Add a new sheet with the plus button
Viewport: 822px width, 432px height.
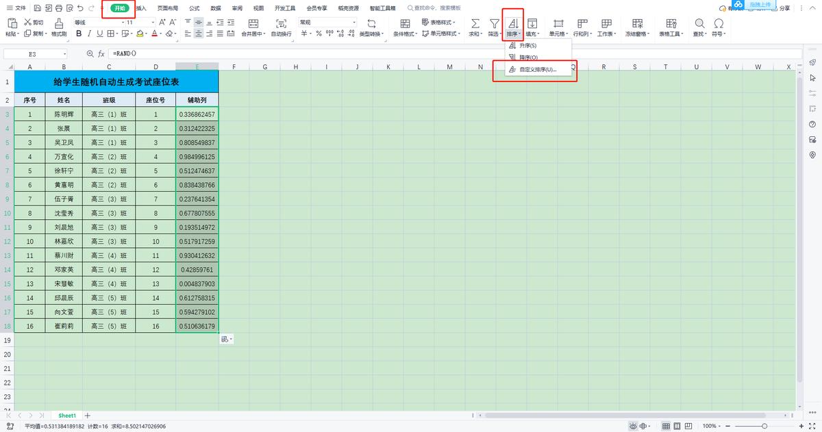(x=87, y=416)
